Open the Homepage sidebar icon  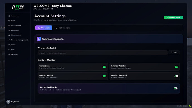[x=9, y=16]
